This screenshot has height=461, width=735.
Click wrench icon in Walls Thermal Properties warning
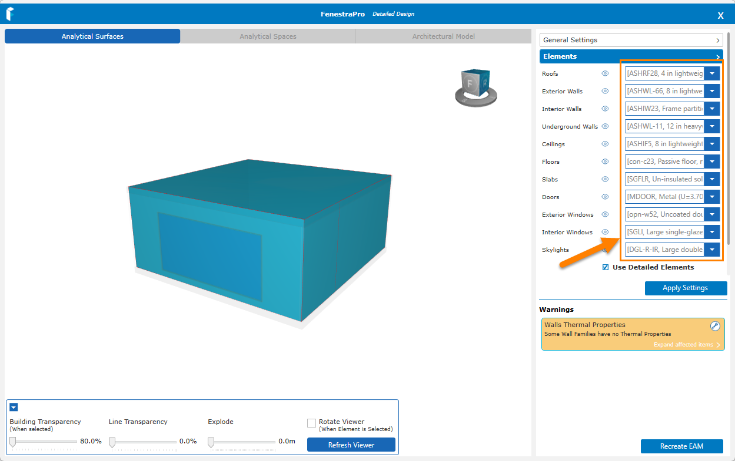(x=715, y=326)
